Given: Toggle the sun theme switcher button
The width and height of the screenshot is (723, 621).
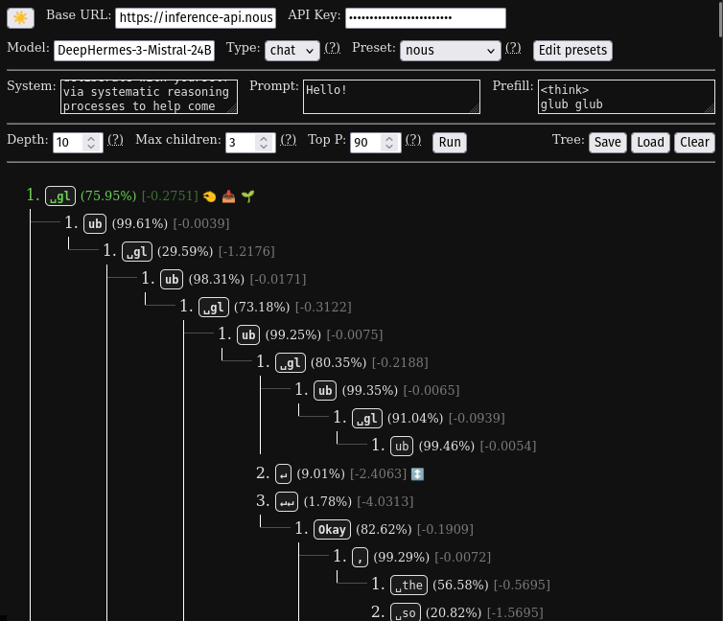Looking at the screenshot, I should 21,17.
